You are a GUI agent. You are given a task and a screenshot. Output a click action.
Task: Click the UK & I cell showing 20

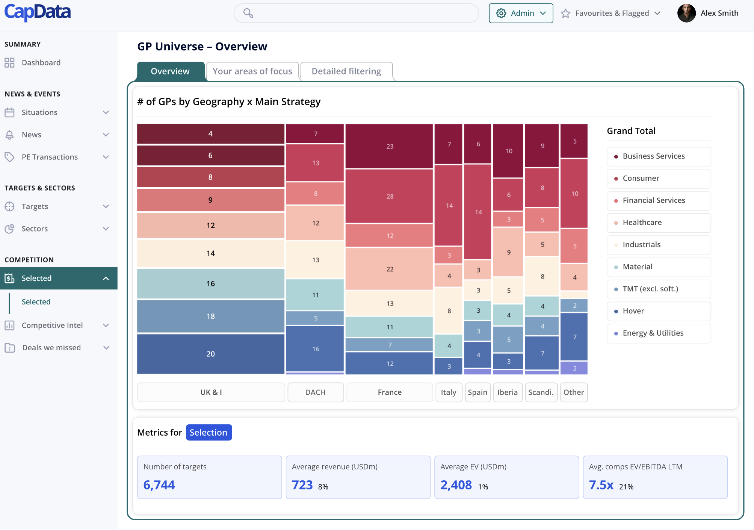point(210,354)
